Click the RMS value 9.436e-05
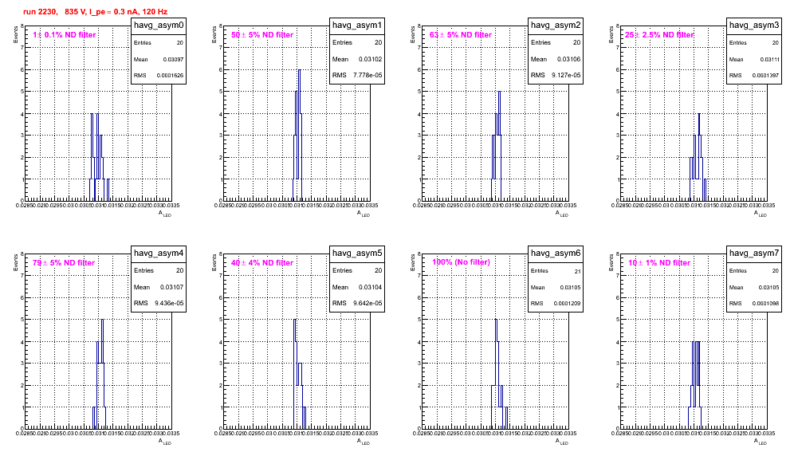 click(x=169, y=303)
